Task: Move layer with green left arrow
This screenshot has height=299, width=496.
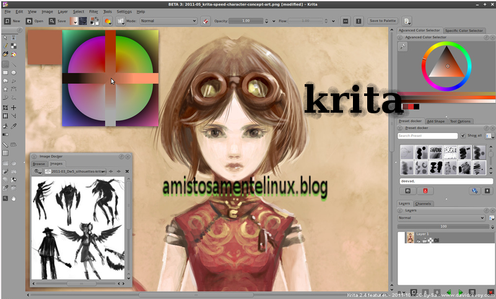Action: 448,292
